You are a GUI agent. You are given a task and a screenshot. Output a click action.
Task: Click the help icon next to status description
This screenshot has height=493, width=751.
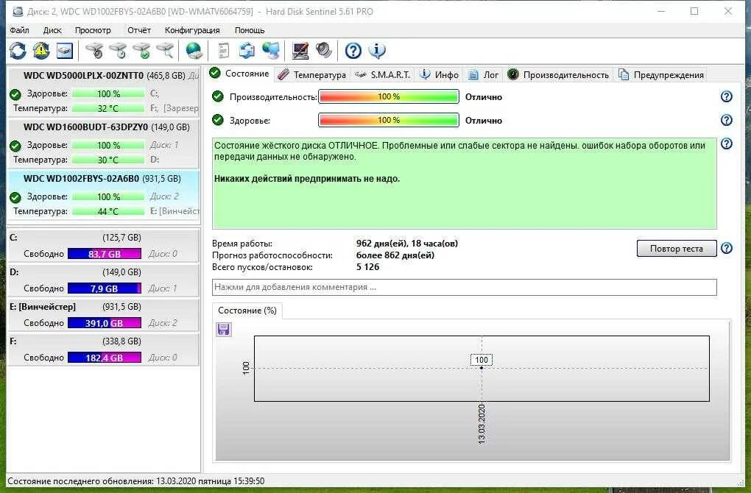click(x=727, y=143)
